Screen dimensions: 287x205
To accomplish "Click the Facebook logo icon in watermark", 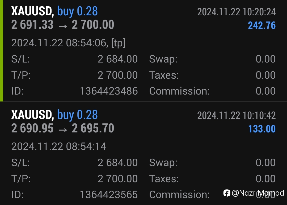I will point(227,193).
